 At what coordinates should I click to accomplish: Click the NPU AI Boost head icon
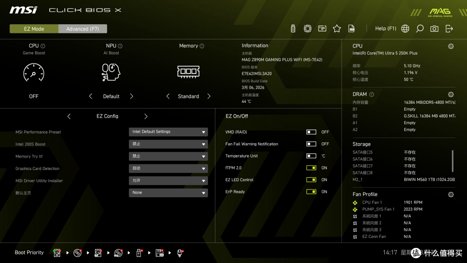point(111,72)
